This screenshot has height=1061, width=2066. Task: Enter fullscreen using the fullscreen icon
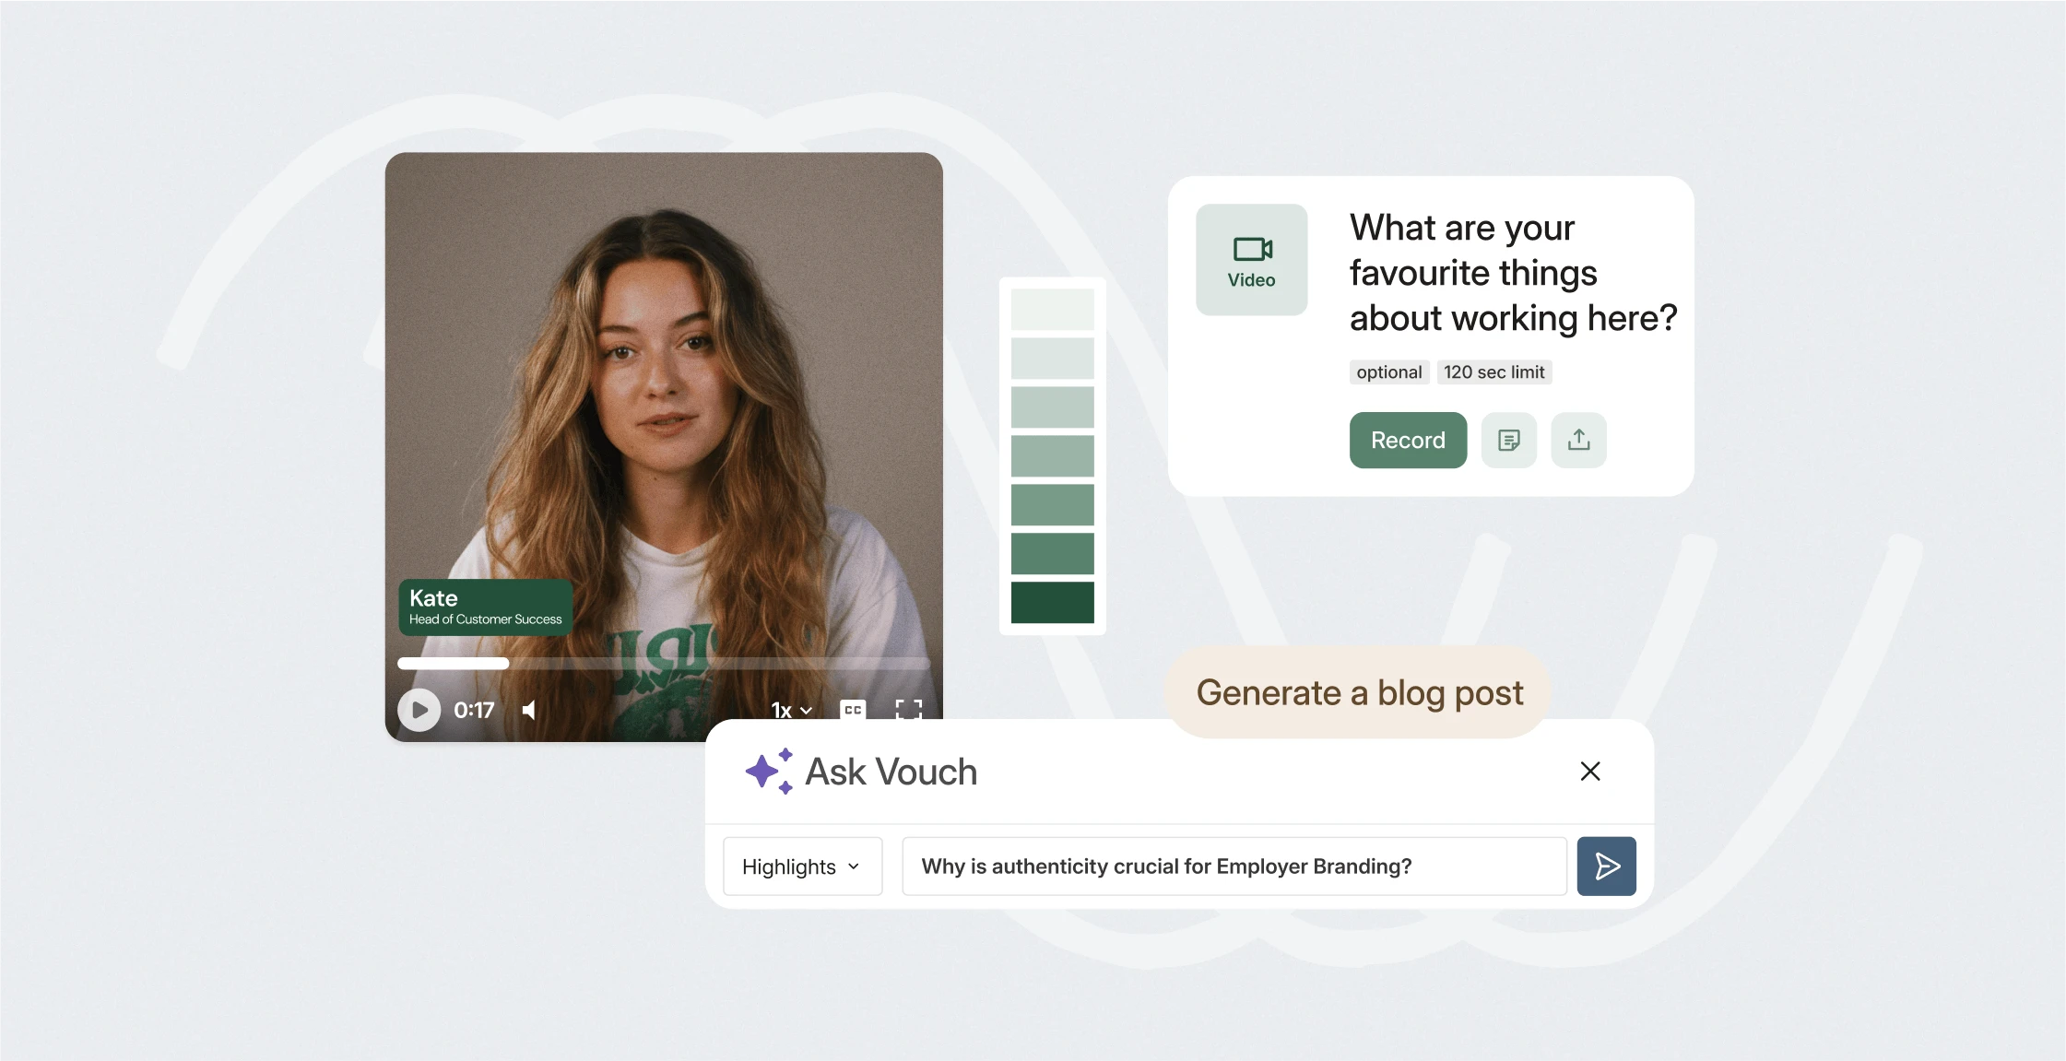point(908,709)
